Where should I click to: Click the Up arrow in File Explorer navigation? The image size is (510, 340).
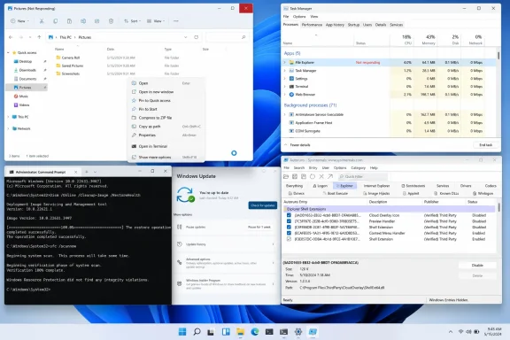[x=39, y=37]
